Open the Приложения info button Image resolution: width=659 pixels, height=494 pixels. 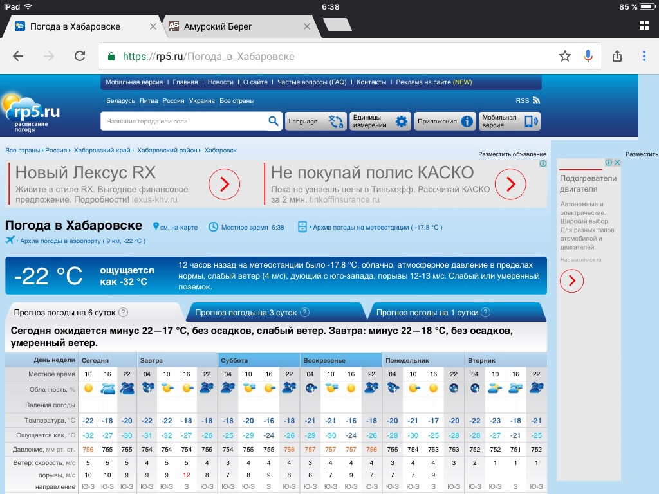pyautogui.click(x=445, y=122)
